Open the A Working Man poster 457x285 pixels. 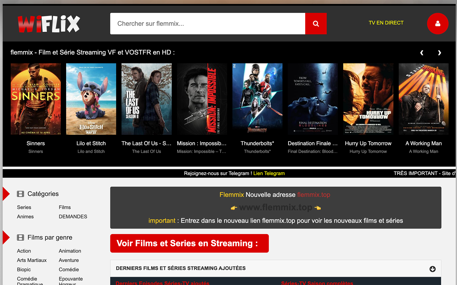[x=424, y=99]
